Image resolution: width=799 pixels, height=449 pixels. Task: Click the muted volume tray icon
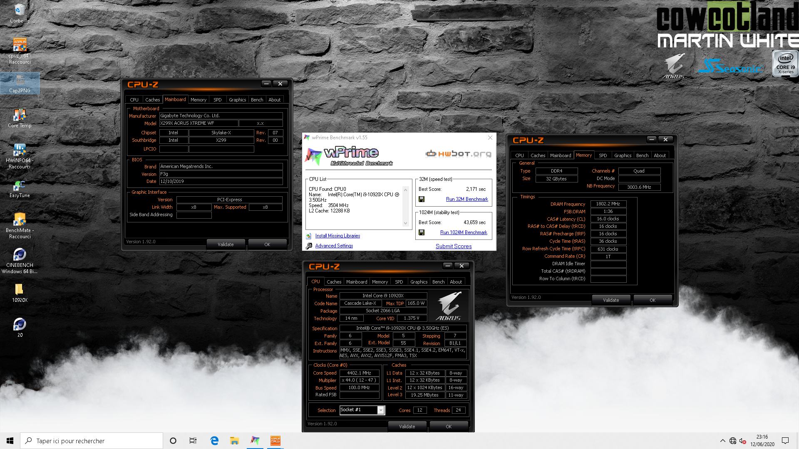[743, 441]
